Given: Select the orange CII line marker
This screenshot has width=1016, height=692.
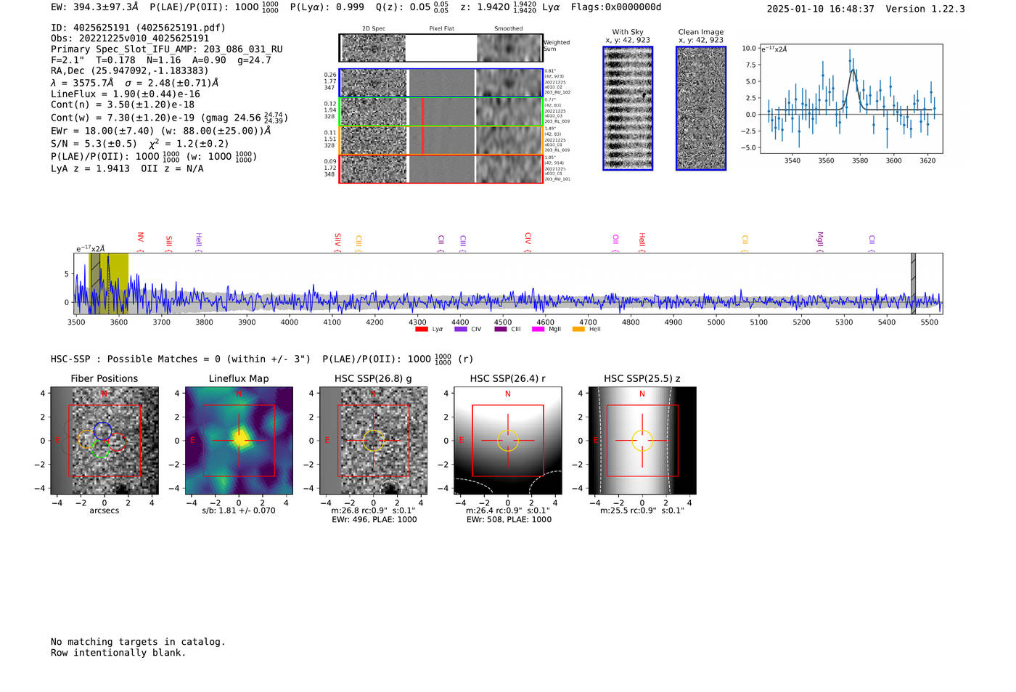Looking at the screenshot, I should [745, 243].
